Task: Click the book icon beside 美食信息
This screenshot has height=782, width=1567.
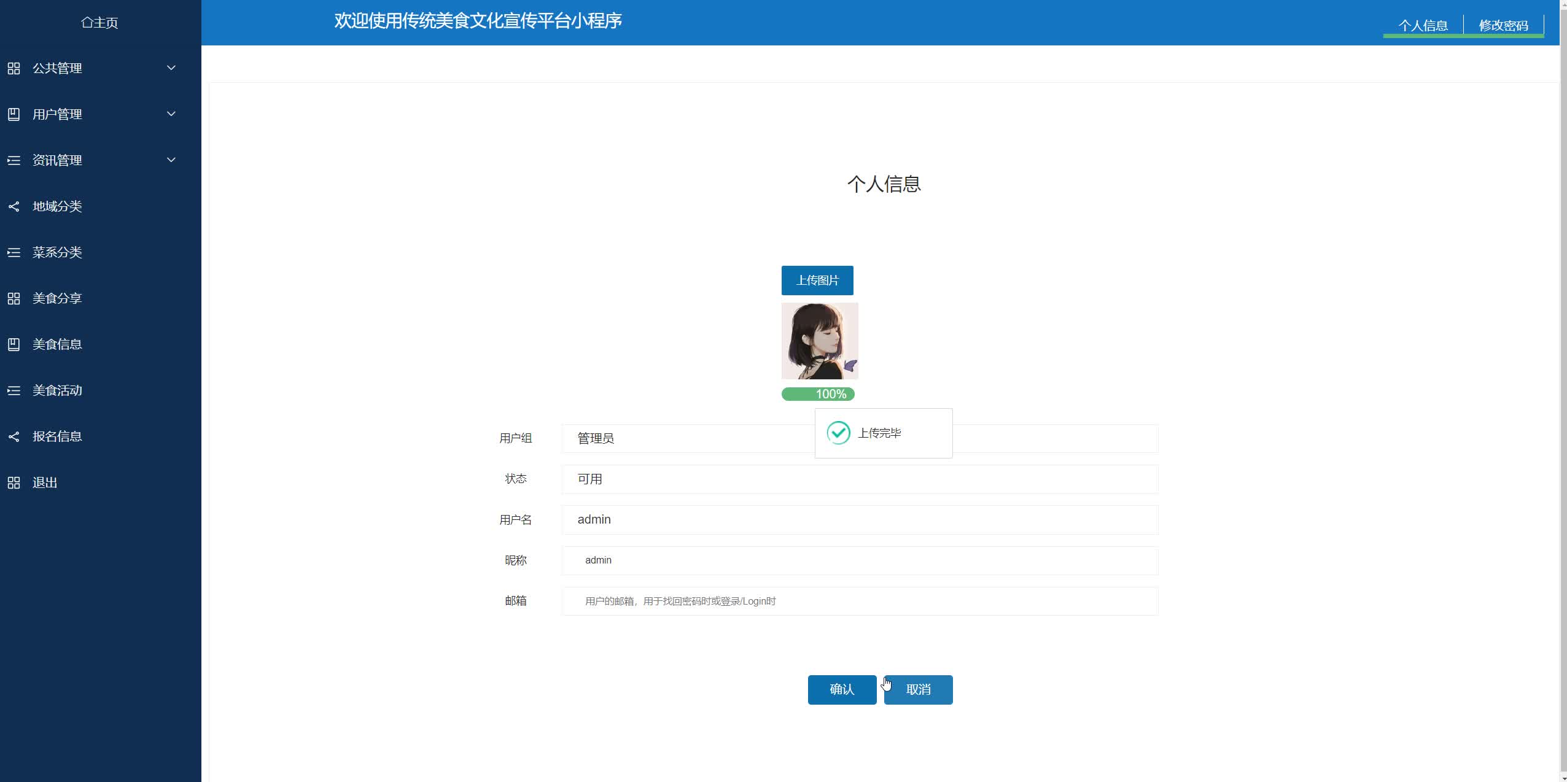Action: (14, 344)
